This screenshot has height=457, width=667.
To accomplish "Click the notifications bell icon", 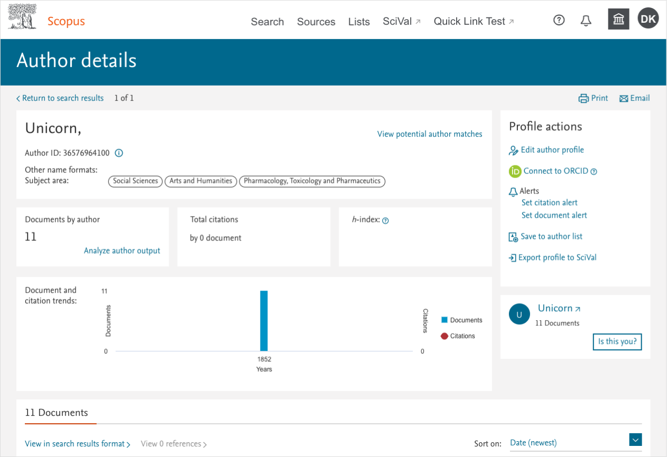I will coord(586,21).
